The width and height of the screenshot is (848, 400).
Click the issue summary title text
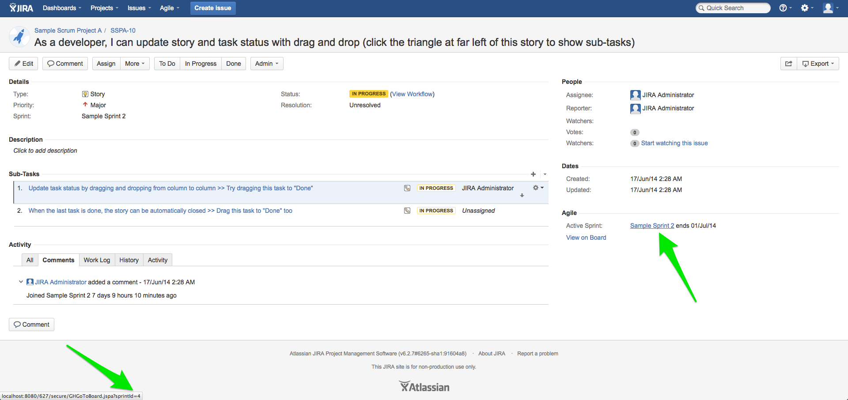[x=334, y=42]
